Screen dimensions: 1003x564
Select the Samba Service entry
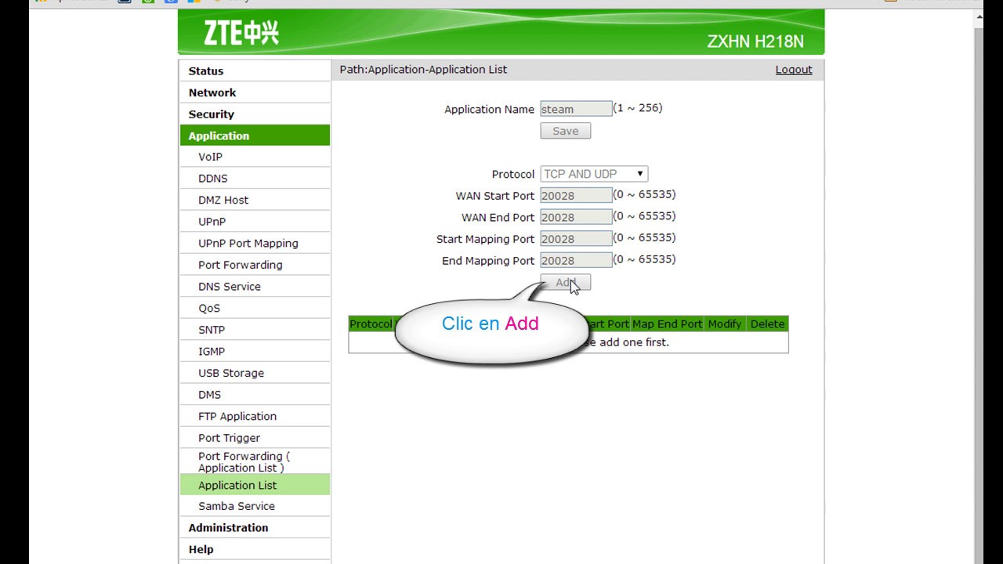pos(236,505)
